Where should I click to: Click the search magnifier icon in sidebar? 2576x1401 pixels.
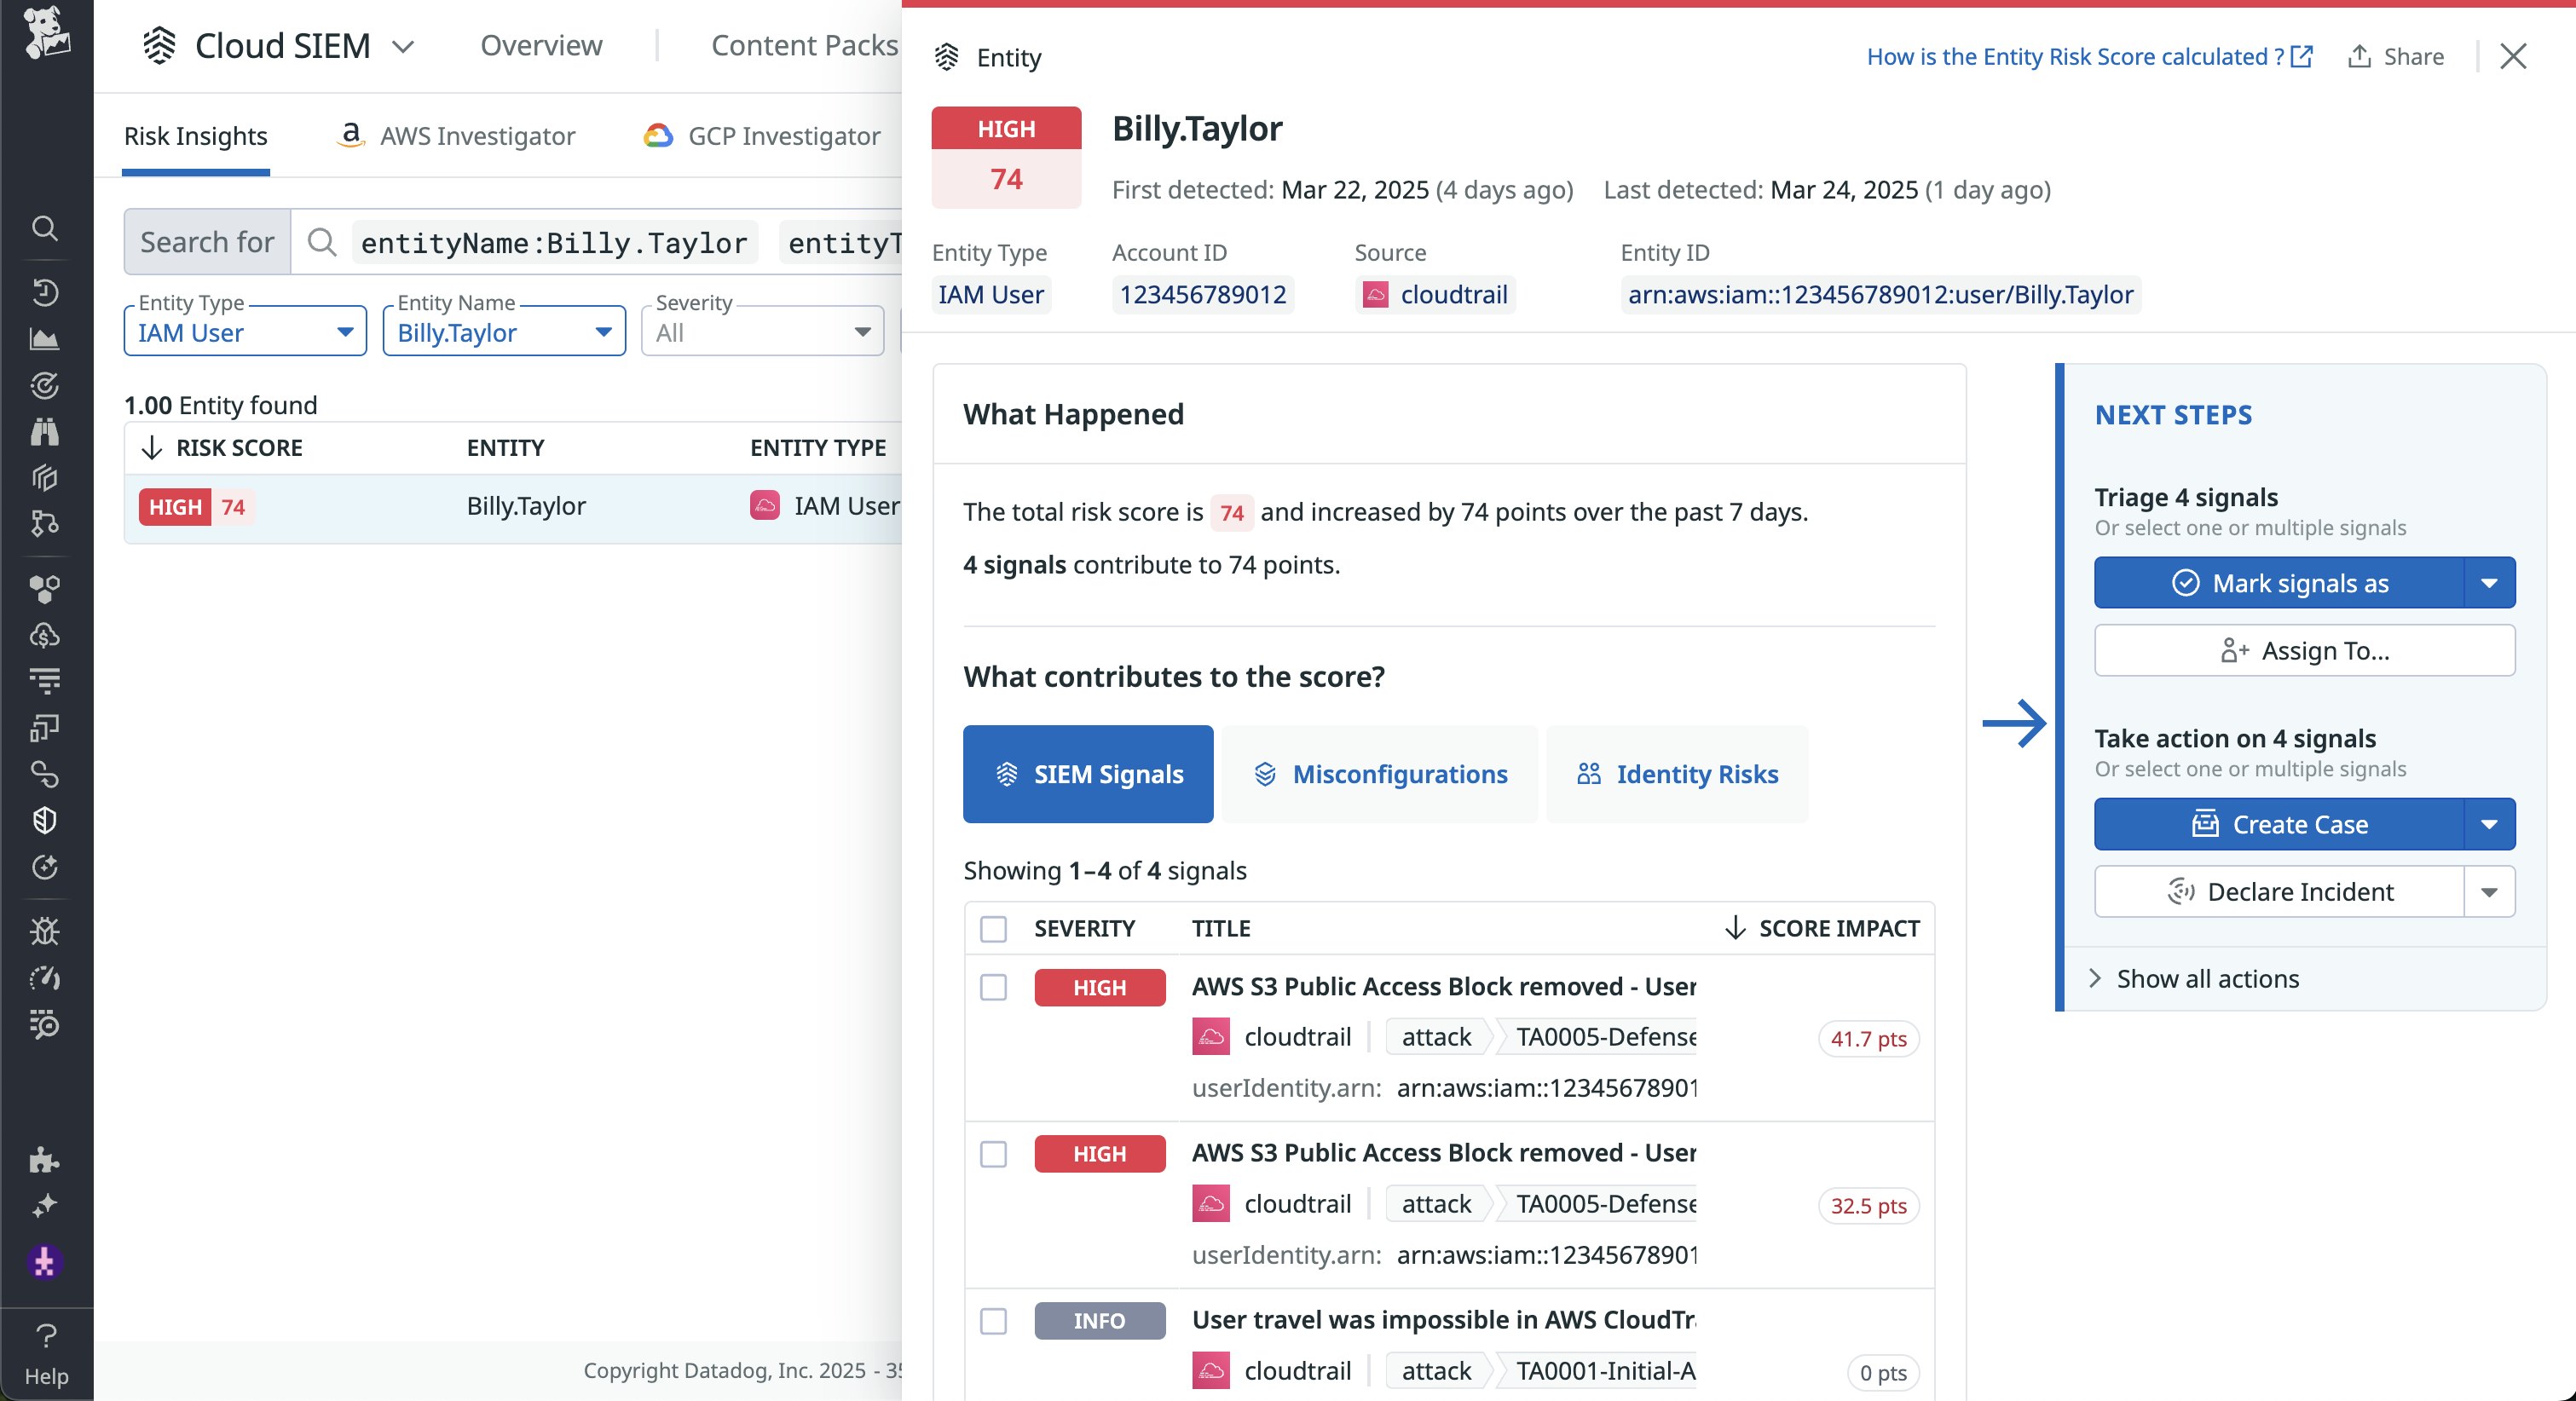point(44,228)
